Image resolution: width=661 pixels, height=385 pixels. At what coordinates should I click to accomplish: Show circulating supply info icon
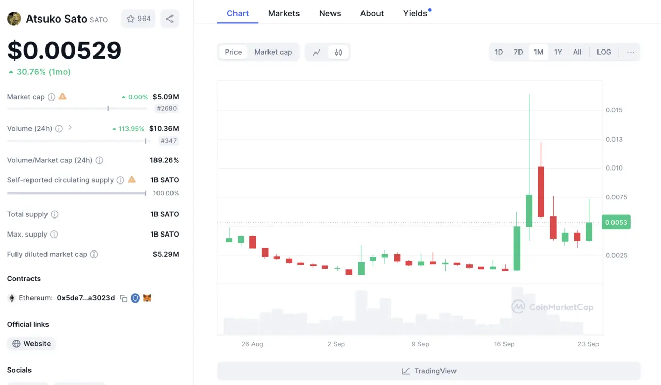click(120, 180)
